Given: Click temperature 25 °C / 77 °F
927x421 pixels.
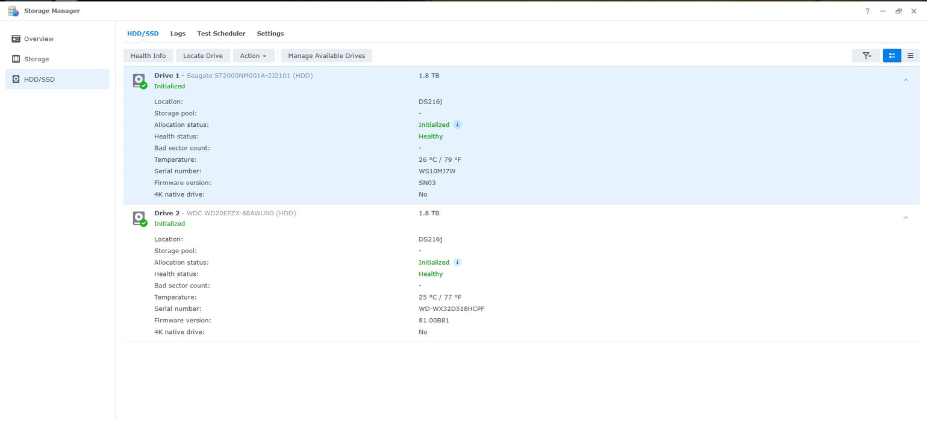Looking at the screenshot, I should pos(440,298).
